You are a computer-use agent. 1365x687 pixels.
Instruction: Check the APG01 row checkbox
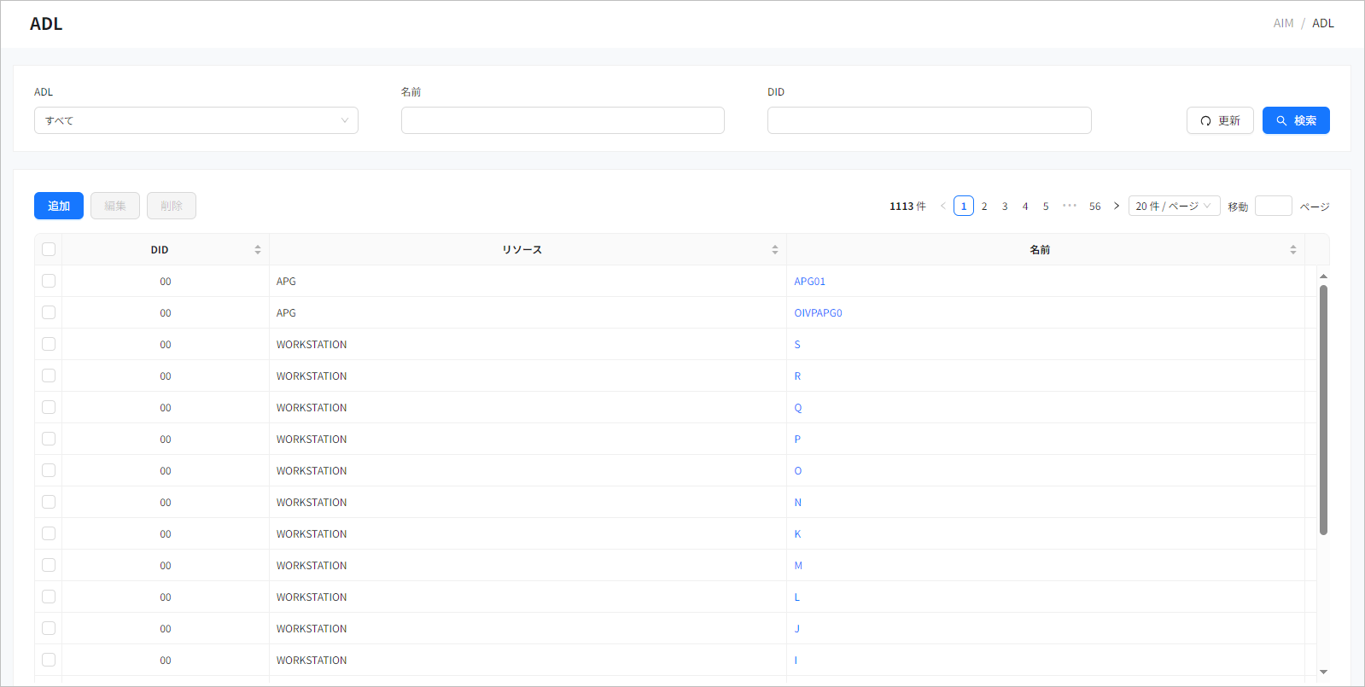point(49,281)
